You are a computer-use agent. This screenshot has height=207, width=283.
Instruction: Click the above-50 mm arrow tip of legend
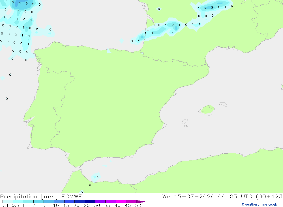pos(141,202)
